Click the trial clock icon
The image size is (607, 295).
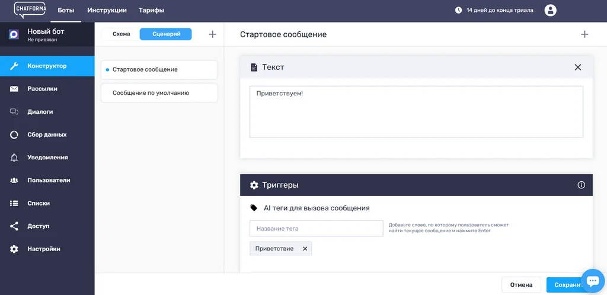coord(458,11)
